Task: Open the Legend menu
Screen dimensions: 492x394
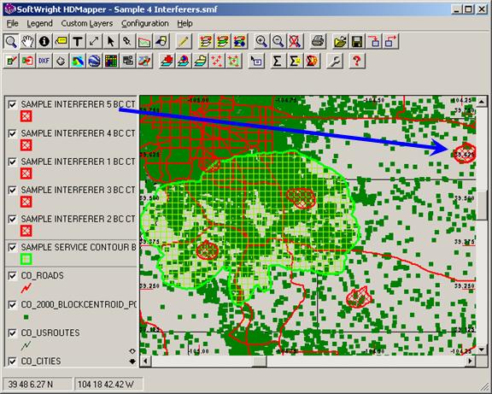Action: (x=39, y=24)
